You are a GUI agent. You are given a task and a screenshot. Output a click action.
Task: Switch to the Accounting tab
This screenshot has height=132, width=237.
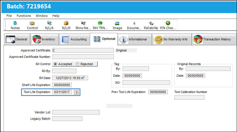pyautogui.click(x=74, y=39)
